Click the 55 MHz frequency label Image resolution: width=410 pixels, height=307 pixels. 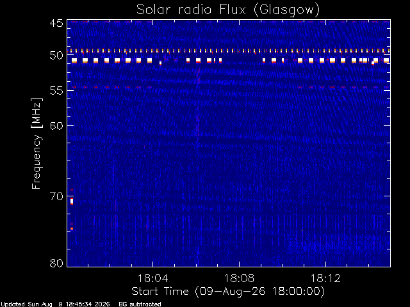point(56,91)
